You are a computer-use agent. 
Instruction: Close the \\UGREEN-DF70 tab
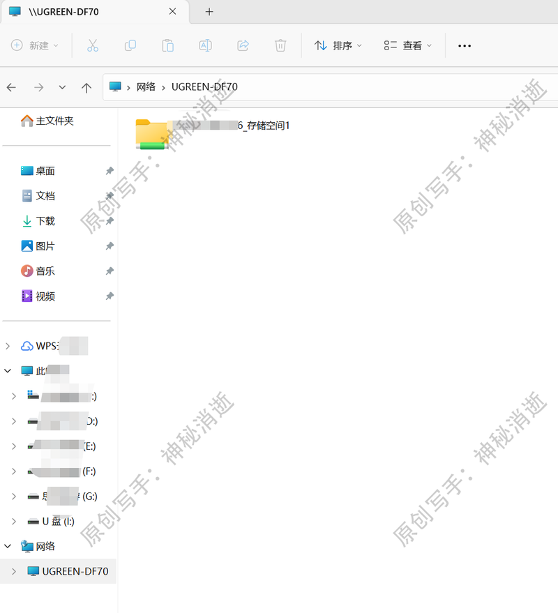pyautogui.click(x=172, y=12)
